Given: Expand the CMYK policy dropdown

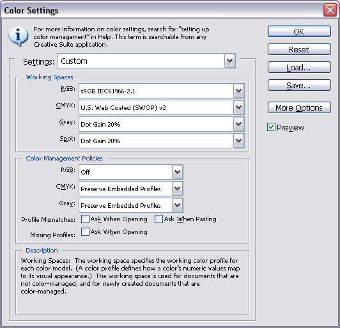Looking at the screenshot, I should [x=131, y=189].
